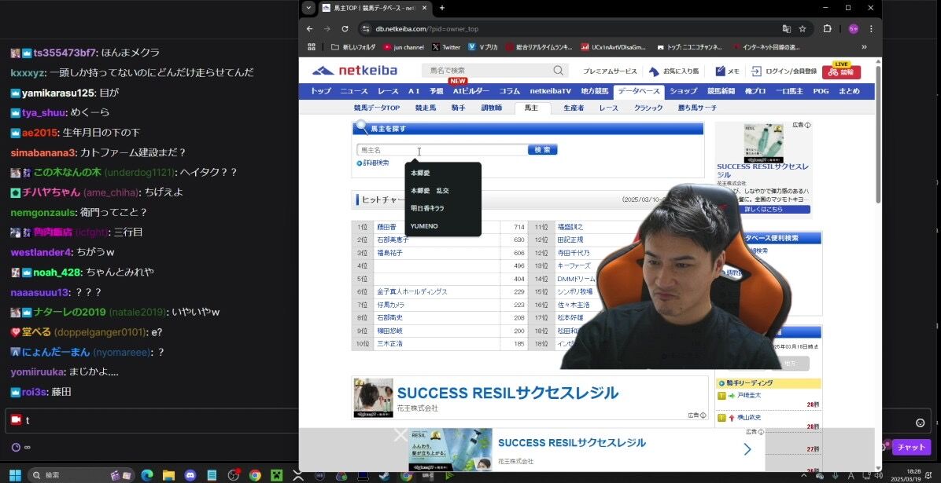Open the Twitter bookmark
941x483 pixels.
[446, 47]
